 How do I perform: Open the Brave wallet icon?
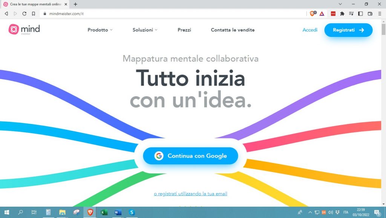(x=370, y=14)
